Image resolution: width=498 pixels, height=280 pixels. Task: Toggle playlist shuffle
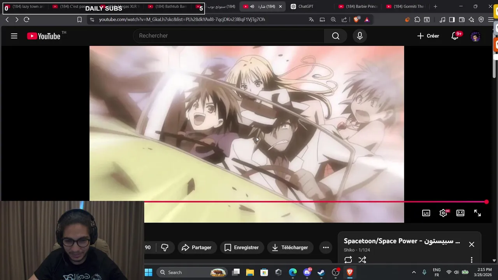pos(362,260)
